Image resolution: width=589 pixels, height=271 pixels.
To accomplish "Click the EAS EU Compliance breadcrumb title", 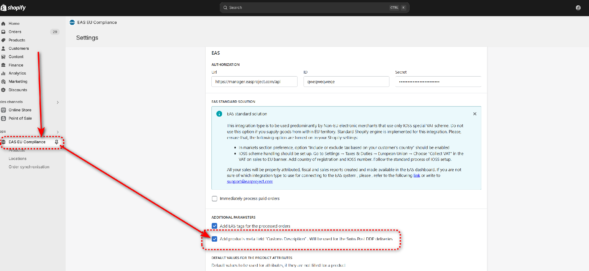I will click(97, 22).
